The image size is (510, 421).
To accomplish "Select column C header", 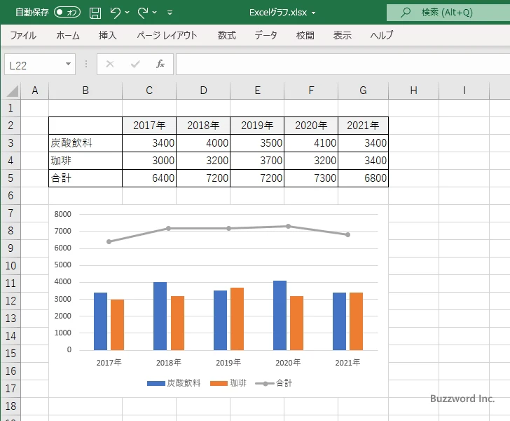I will (x=149, y=91).
